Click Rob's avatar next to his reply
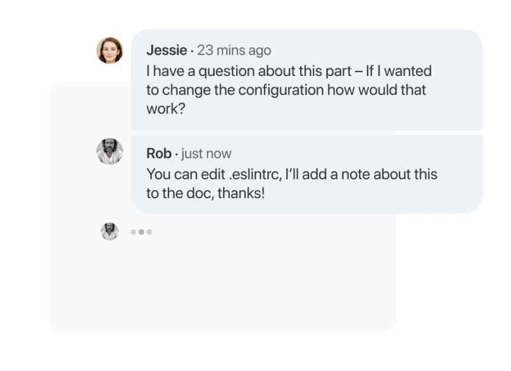This screenshot has height=371, width=511. tap(110, 151)
